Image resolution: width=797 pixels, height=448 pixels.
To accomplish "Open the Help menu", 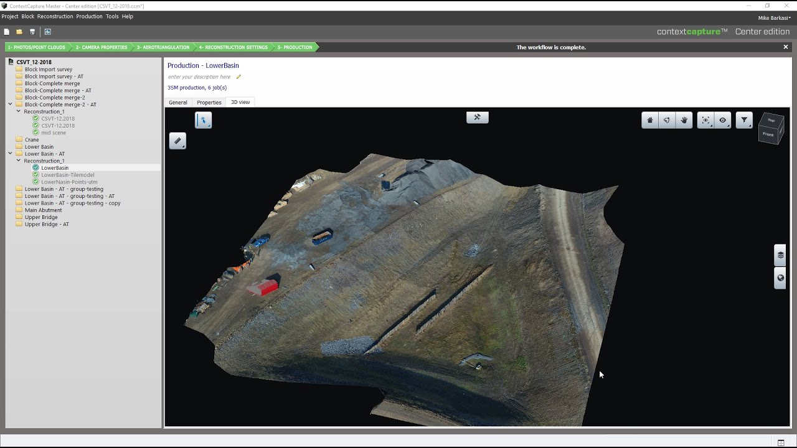I will (x=128, y=17).
